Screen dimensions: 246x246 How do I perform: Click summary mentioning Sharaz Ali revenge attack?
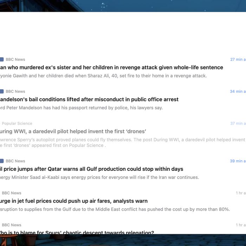tap(103, 76)
